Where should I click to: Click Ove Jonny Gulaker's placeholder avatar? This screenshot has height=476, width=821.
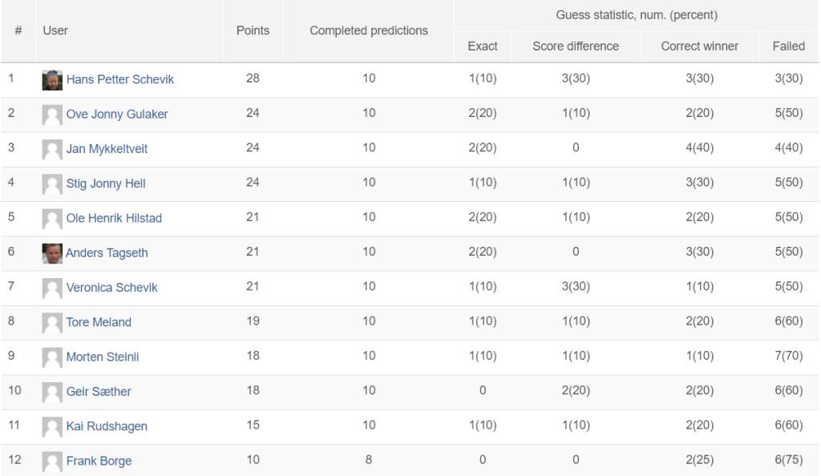pyautogui.click(x=52, y=115)
